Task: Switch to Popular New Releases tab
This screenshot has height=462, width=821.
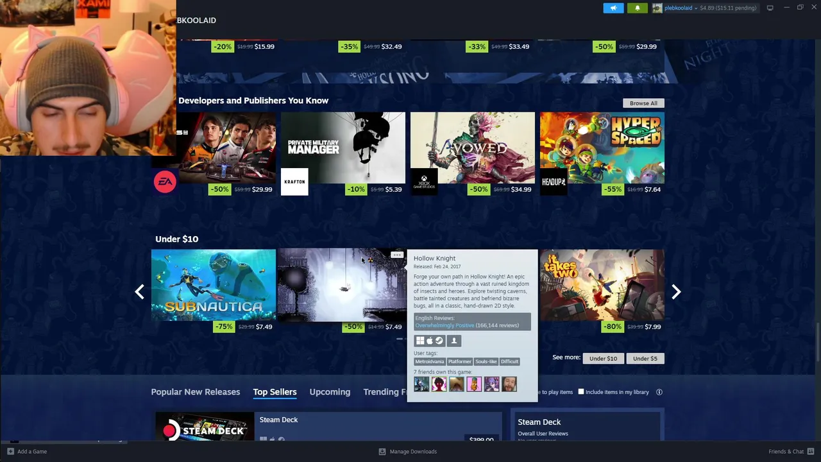Action: coord(196,392)
